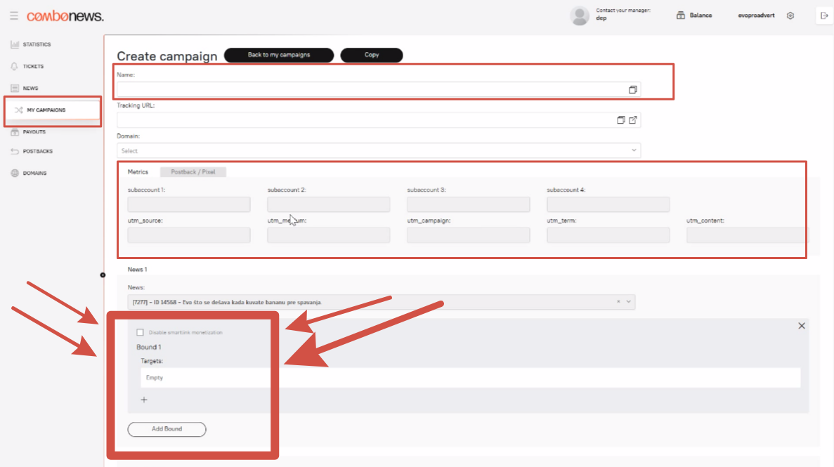Copy the Tracking URL with copy icon
This screenshot has height=467, width=834.
point(620,120)
